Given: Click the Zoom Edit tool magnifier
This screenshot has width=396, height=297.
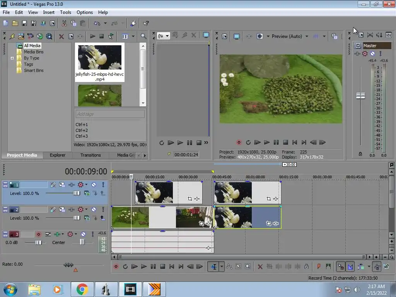Looking at the screenshot, I should (248, 266).
